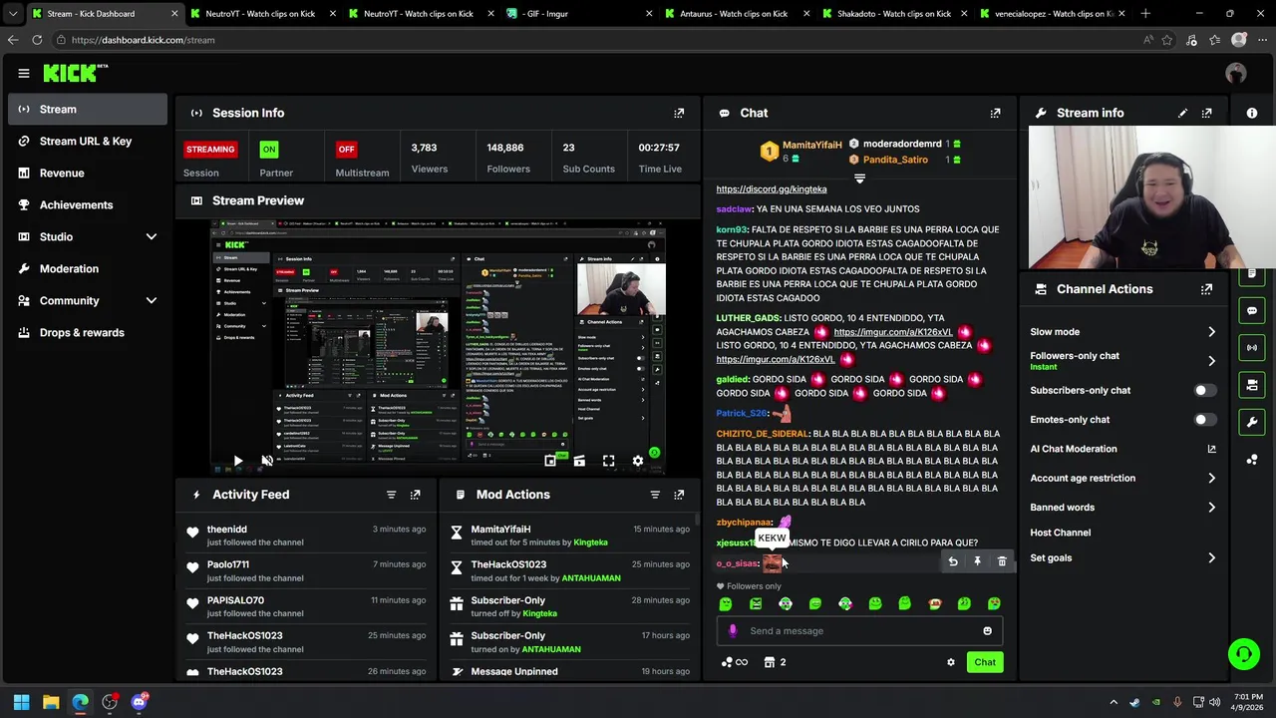
Task: Pop out the Mod Actions panel
Action: (679, 495)
